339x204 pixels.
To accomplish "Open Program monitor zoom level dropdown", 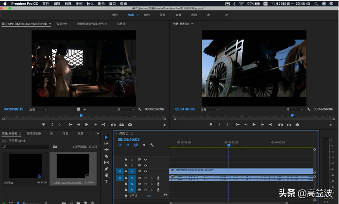I will [209, 109].
